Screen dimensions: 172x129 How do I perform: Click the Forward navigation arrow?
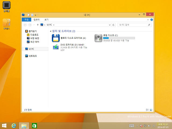point(30,25)
